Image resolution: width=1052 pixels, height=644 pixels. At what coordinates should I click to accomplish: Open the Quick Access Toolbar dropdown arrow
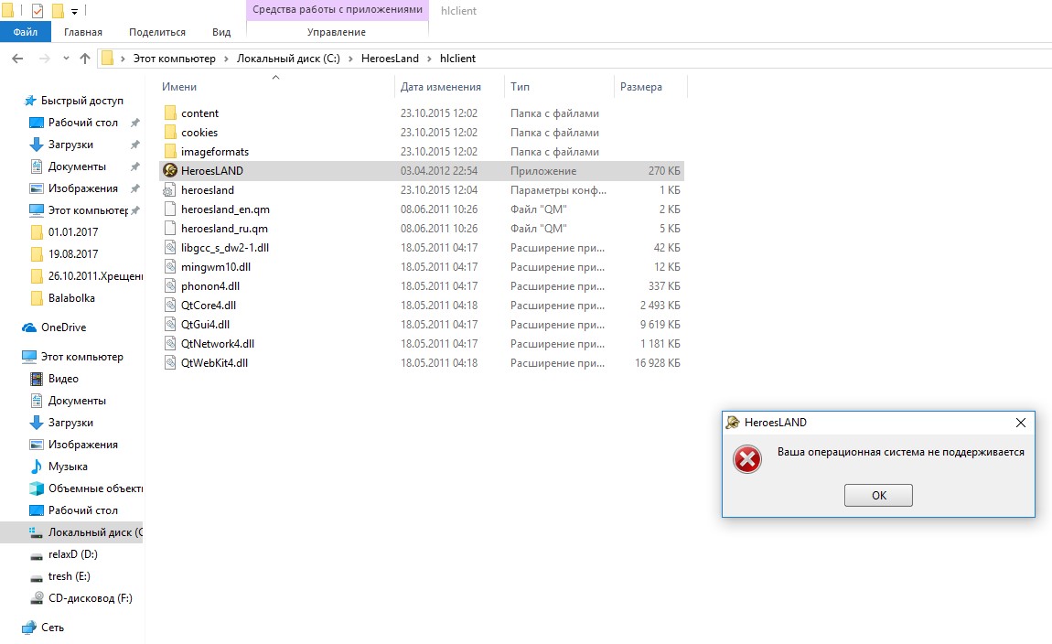74,11
